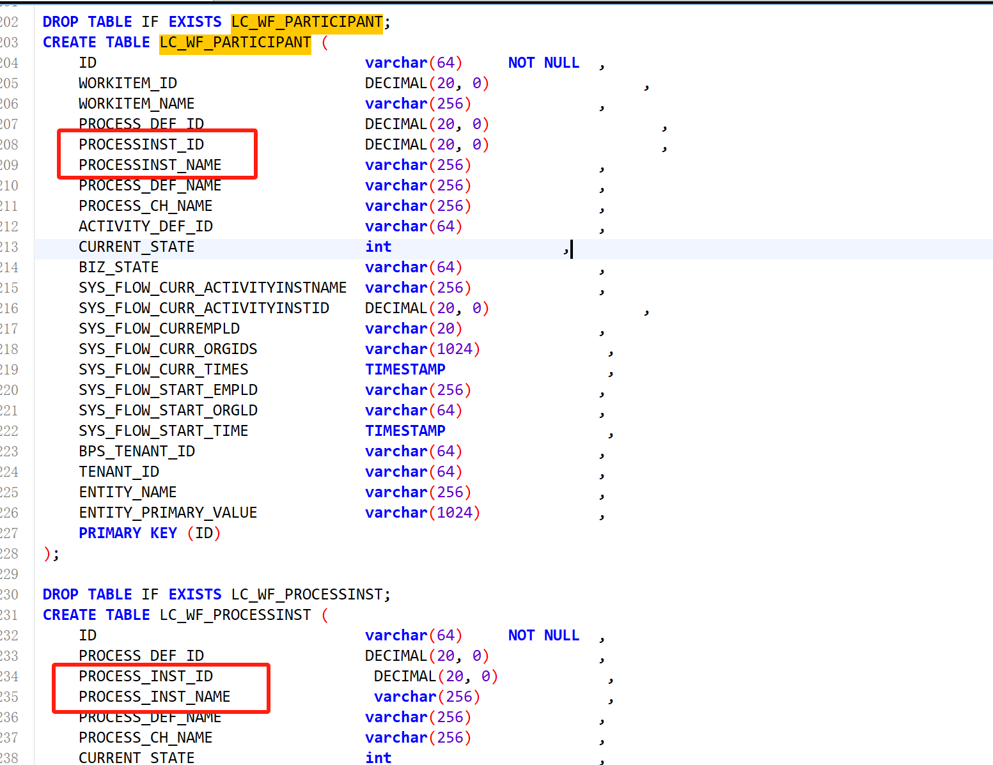Viewport: 993px width, 765px height.
Task: Select the PROCESSINST_ID column name
Action: pos(141,145)
